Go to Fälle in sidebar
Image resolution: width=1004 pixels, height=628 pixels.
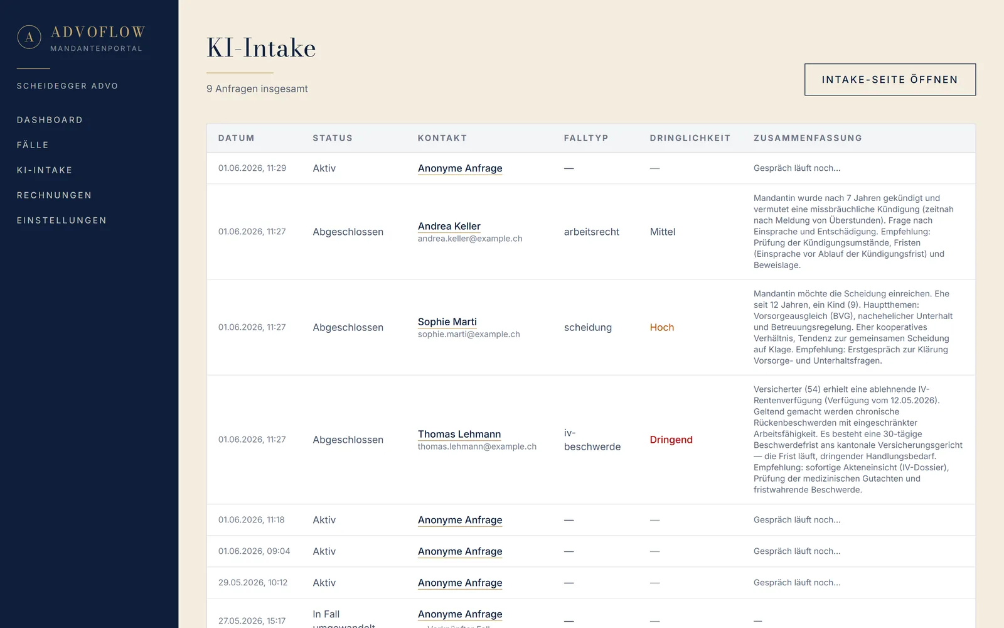(33, 145)
